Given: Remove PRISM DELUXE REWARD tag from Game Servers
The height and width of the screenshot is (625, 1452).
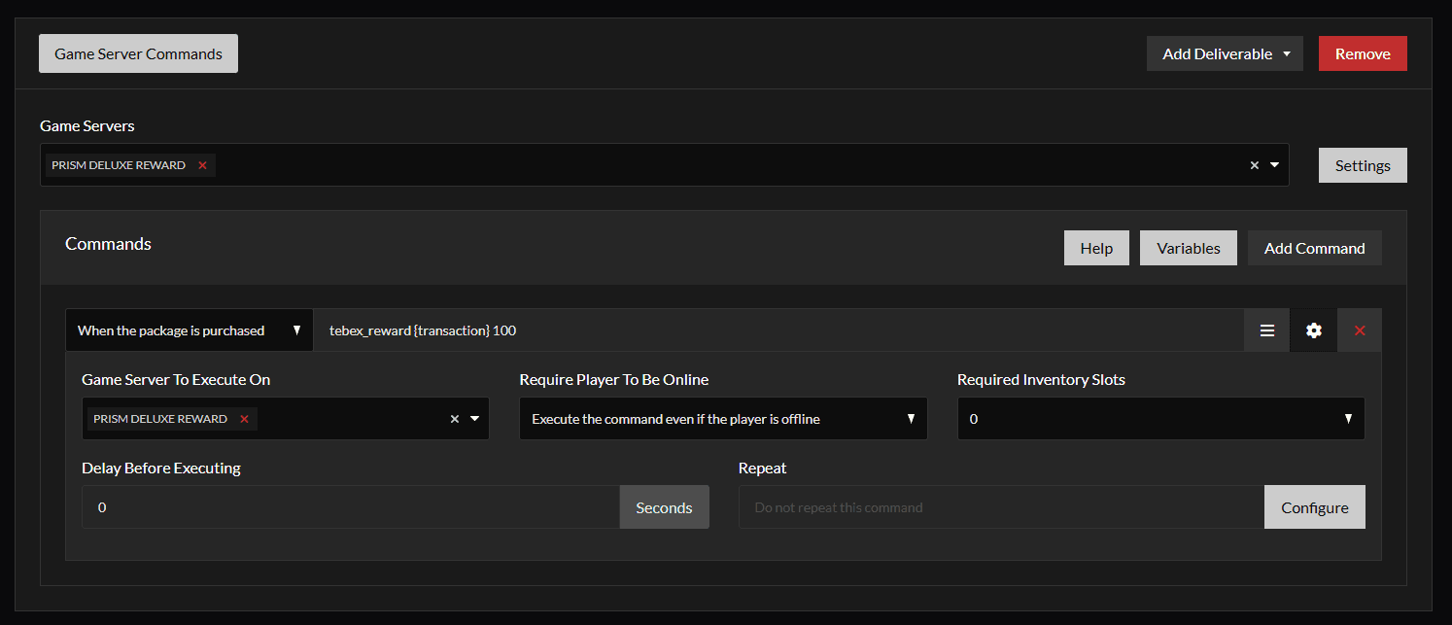Looking at the screenshot, I should (x=202, y=165).
